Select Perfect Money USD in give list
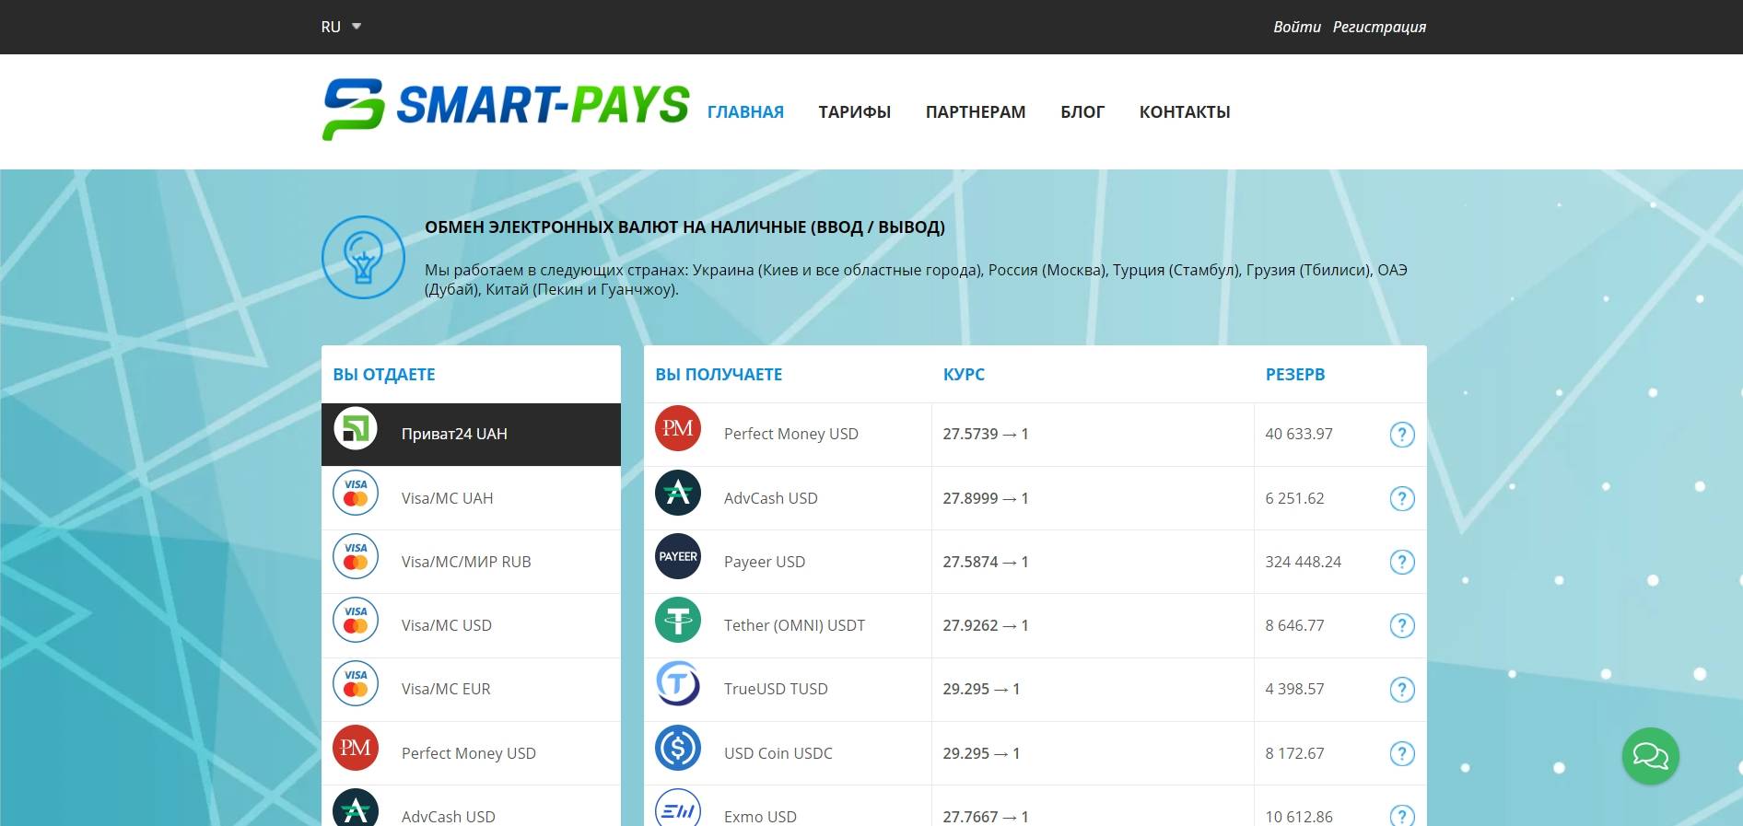This screenshot has width=1743, height=826. (471, 753)
